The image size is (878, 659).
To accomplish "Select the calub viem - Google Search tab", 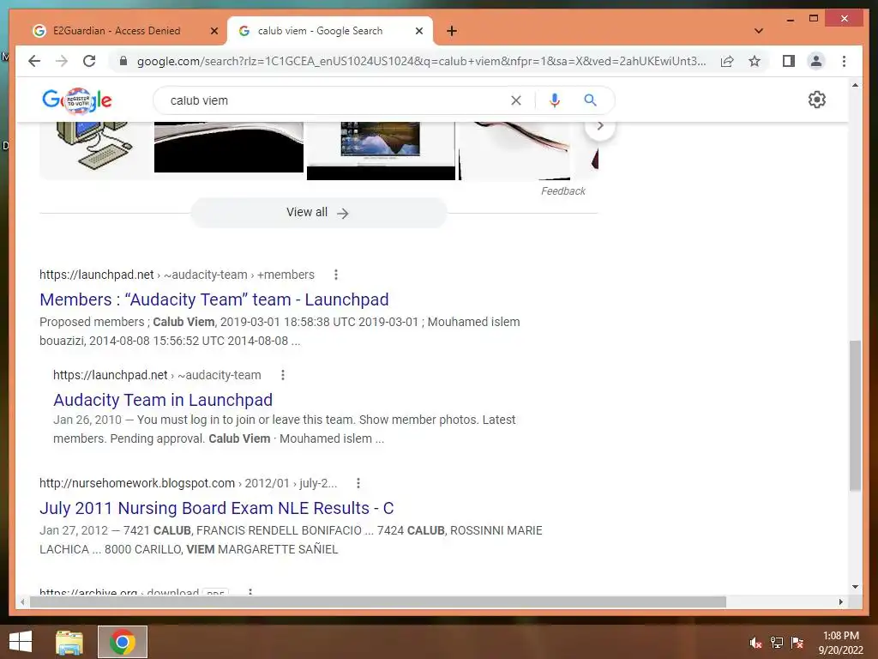I will 320,31.
